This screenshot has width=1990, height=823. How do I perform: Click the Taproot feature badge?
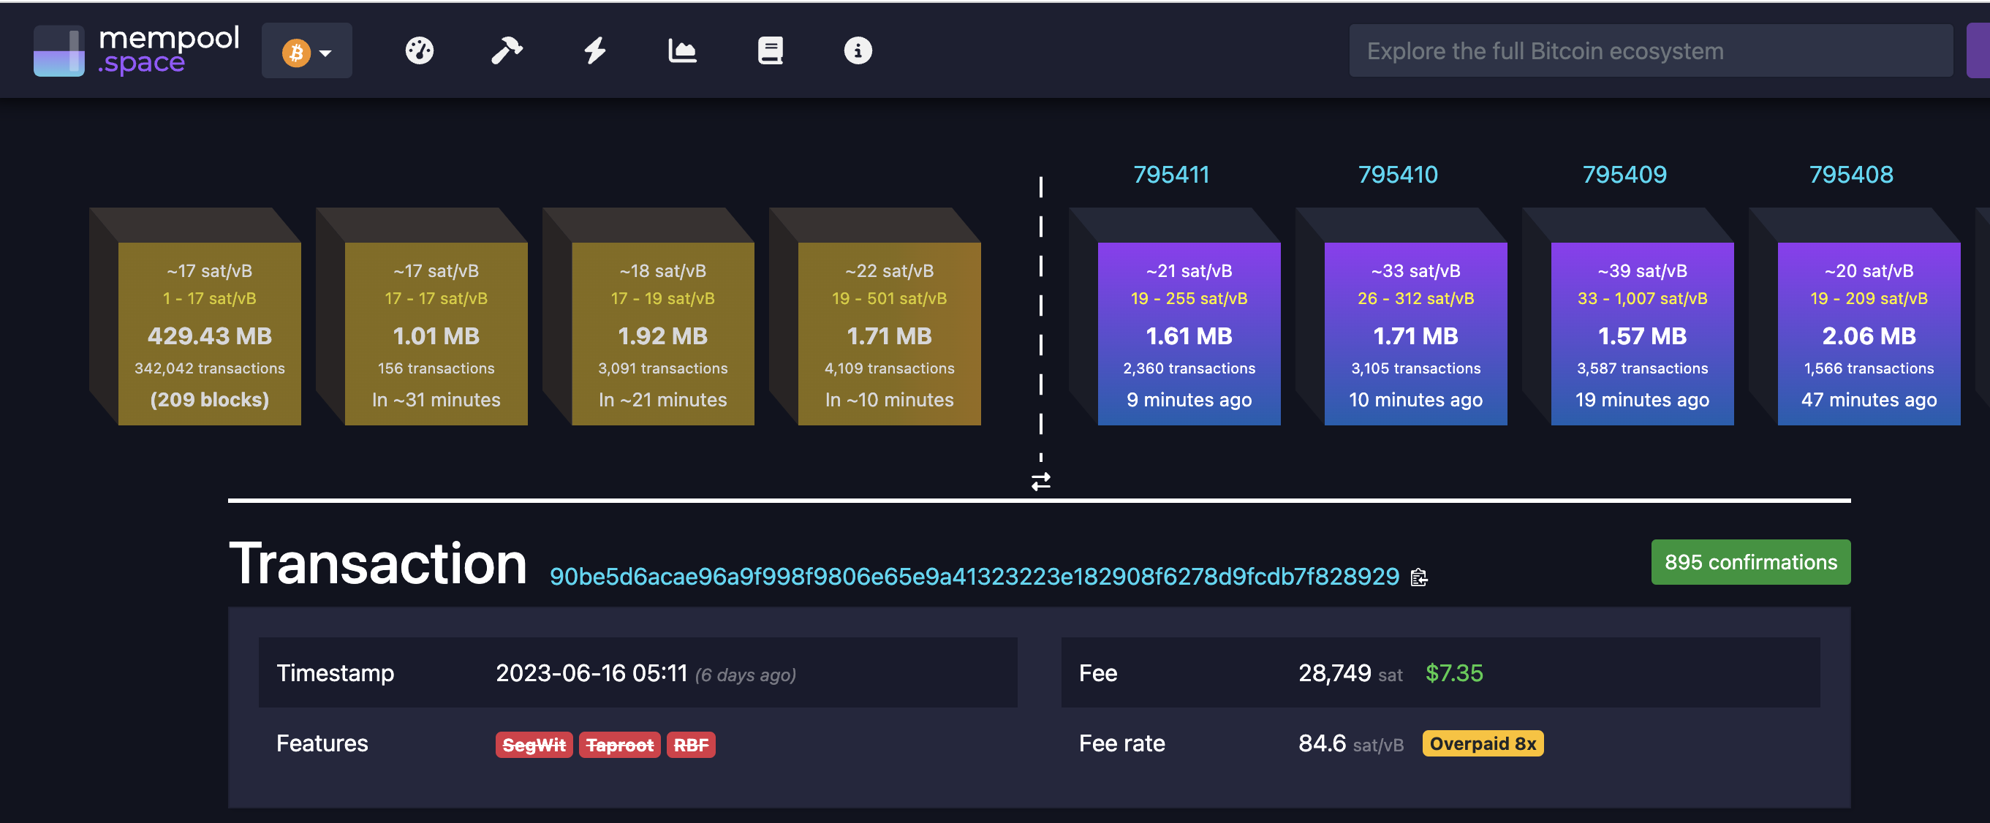pyautogui.click(x=619, y=745)
